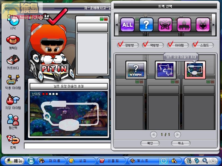Image resolution: width=222 pixels, height=166 pixels.
Task: Click the large track map preview image
Action: pyautogui.click(x=69, y=114)
